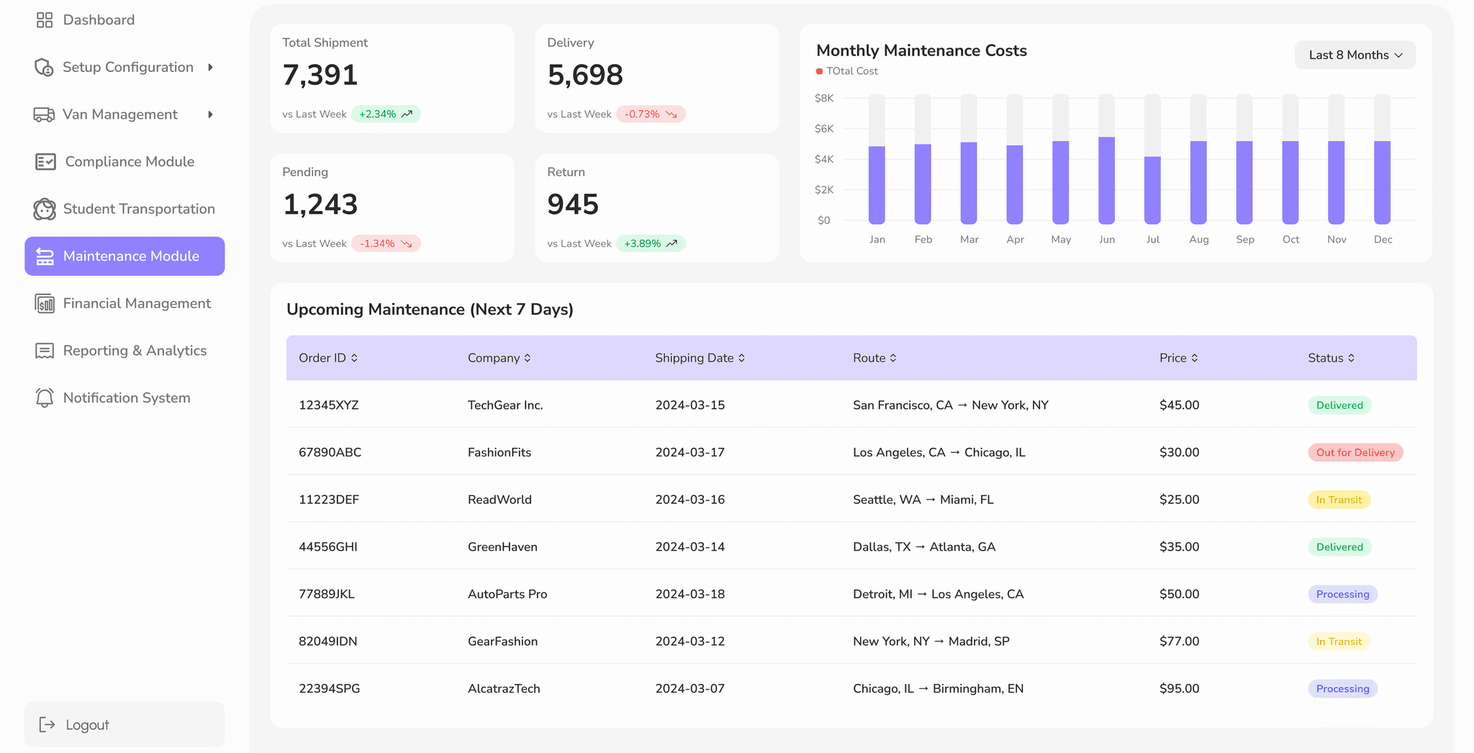This screenshot has width=1474, height=753.
Task: Click the Logout door arrow icon
Action: pyautogui.click(x=47, y=725)
